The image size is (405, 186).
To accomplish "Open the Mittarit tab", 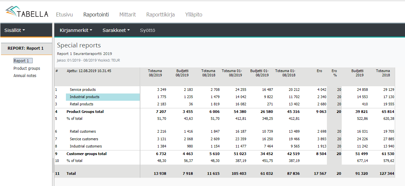I will click(128, 15).
